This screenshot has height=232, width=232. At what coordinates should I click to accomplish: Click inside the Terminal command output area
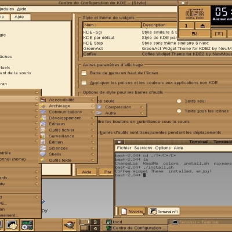click(173, 179)
